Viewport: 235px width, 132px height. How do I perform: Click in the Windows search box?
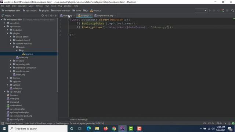click(x=38, y=129)
